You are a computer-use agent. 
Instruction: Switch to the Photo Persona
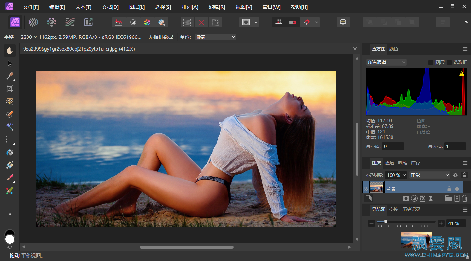(15, 22)
